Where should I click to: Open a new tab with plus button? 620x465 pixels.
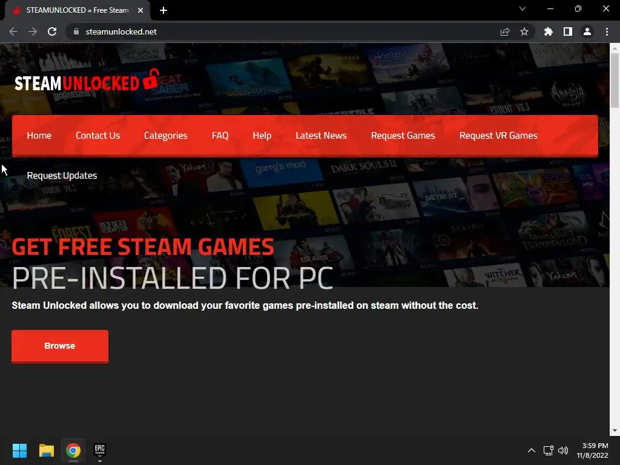pyautogui.click(x=163, y=11)
